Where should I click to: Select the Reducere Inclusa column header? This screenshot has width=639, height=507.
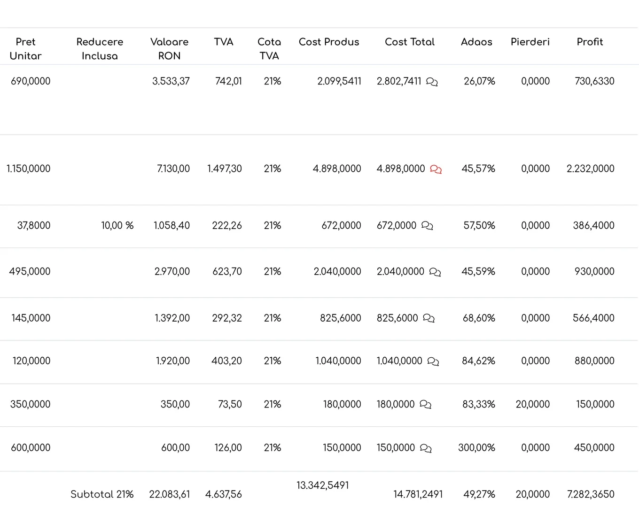tap(100, 49)
